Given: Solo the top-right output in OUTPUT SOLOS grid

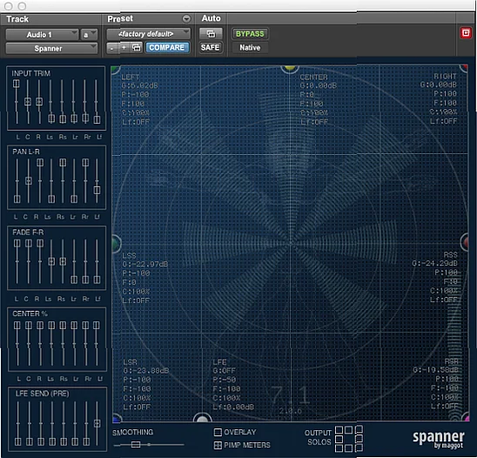Looking at the screenshot, I should (x=359, y=429).
